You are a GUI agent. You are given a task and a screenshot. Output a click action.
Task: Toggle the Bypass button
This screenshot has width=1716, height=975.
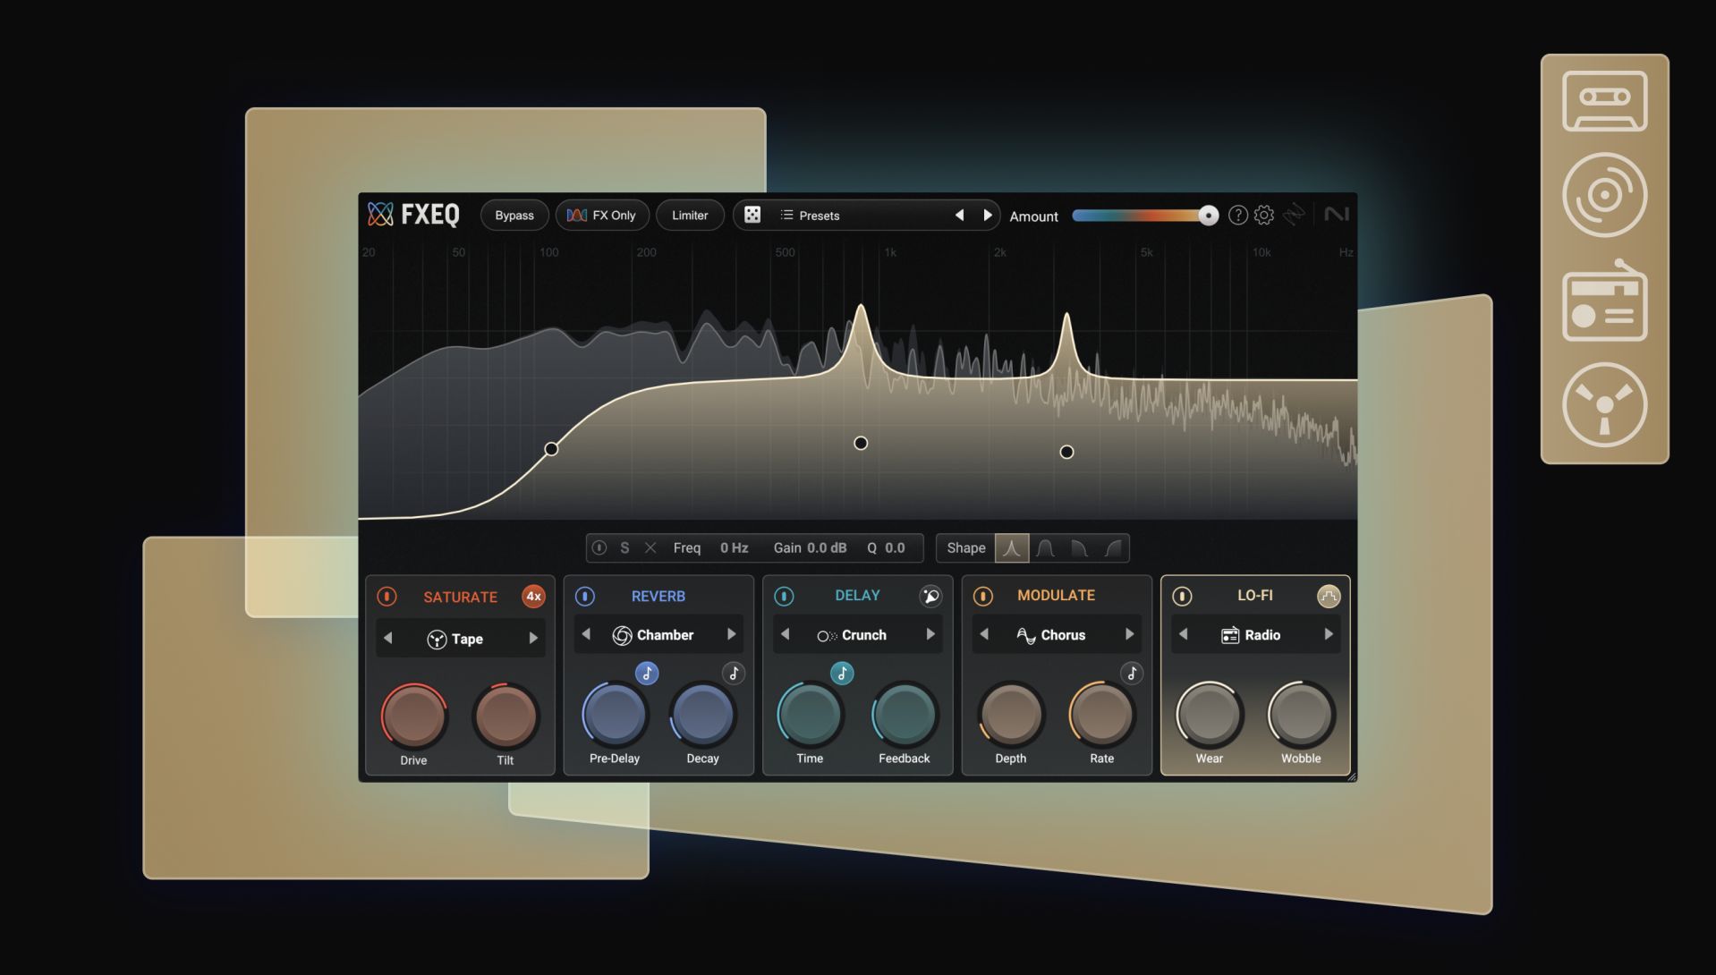pyautogui.click(x=514, y=216)
